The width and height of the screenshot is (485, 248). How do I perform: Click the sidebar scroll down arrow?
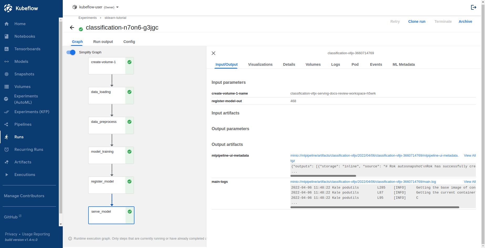pyautogui.click(x=61, y=224)
